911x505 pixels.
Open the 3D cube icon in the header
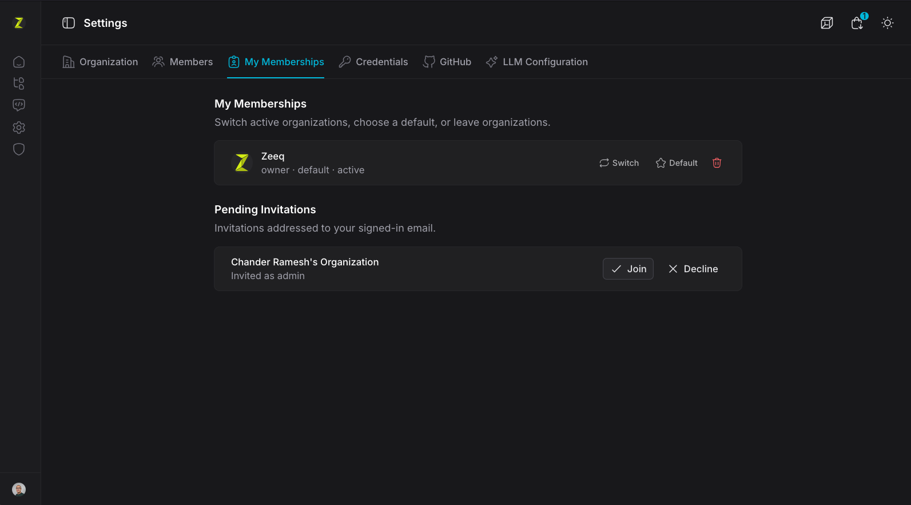(827, 23)
